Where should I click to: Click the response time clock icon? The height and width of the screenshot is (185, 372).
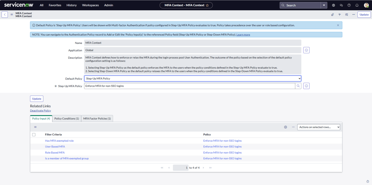click(368, 182)
